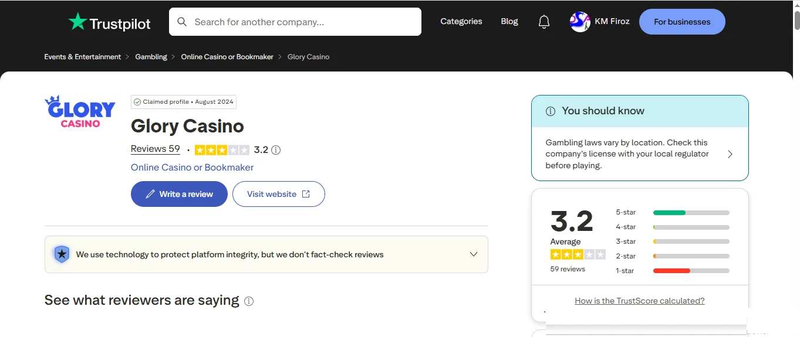Click the Claimed profile badge
This screenshot has width=800, height=337.
(184, 102)
